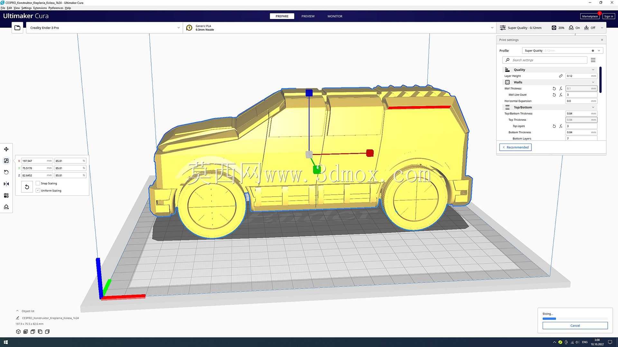Switch to the PREVIEW tab
618x347 pixels.
(x=308, y=16)
